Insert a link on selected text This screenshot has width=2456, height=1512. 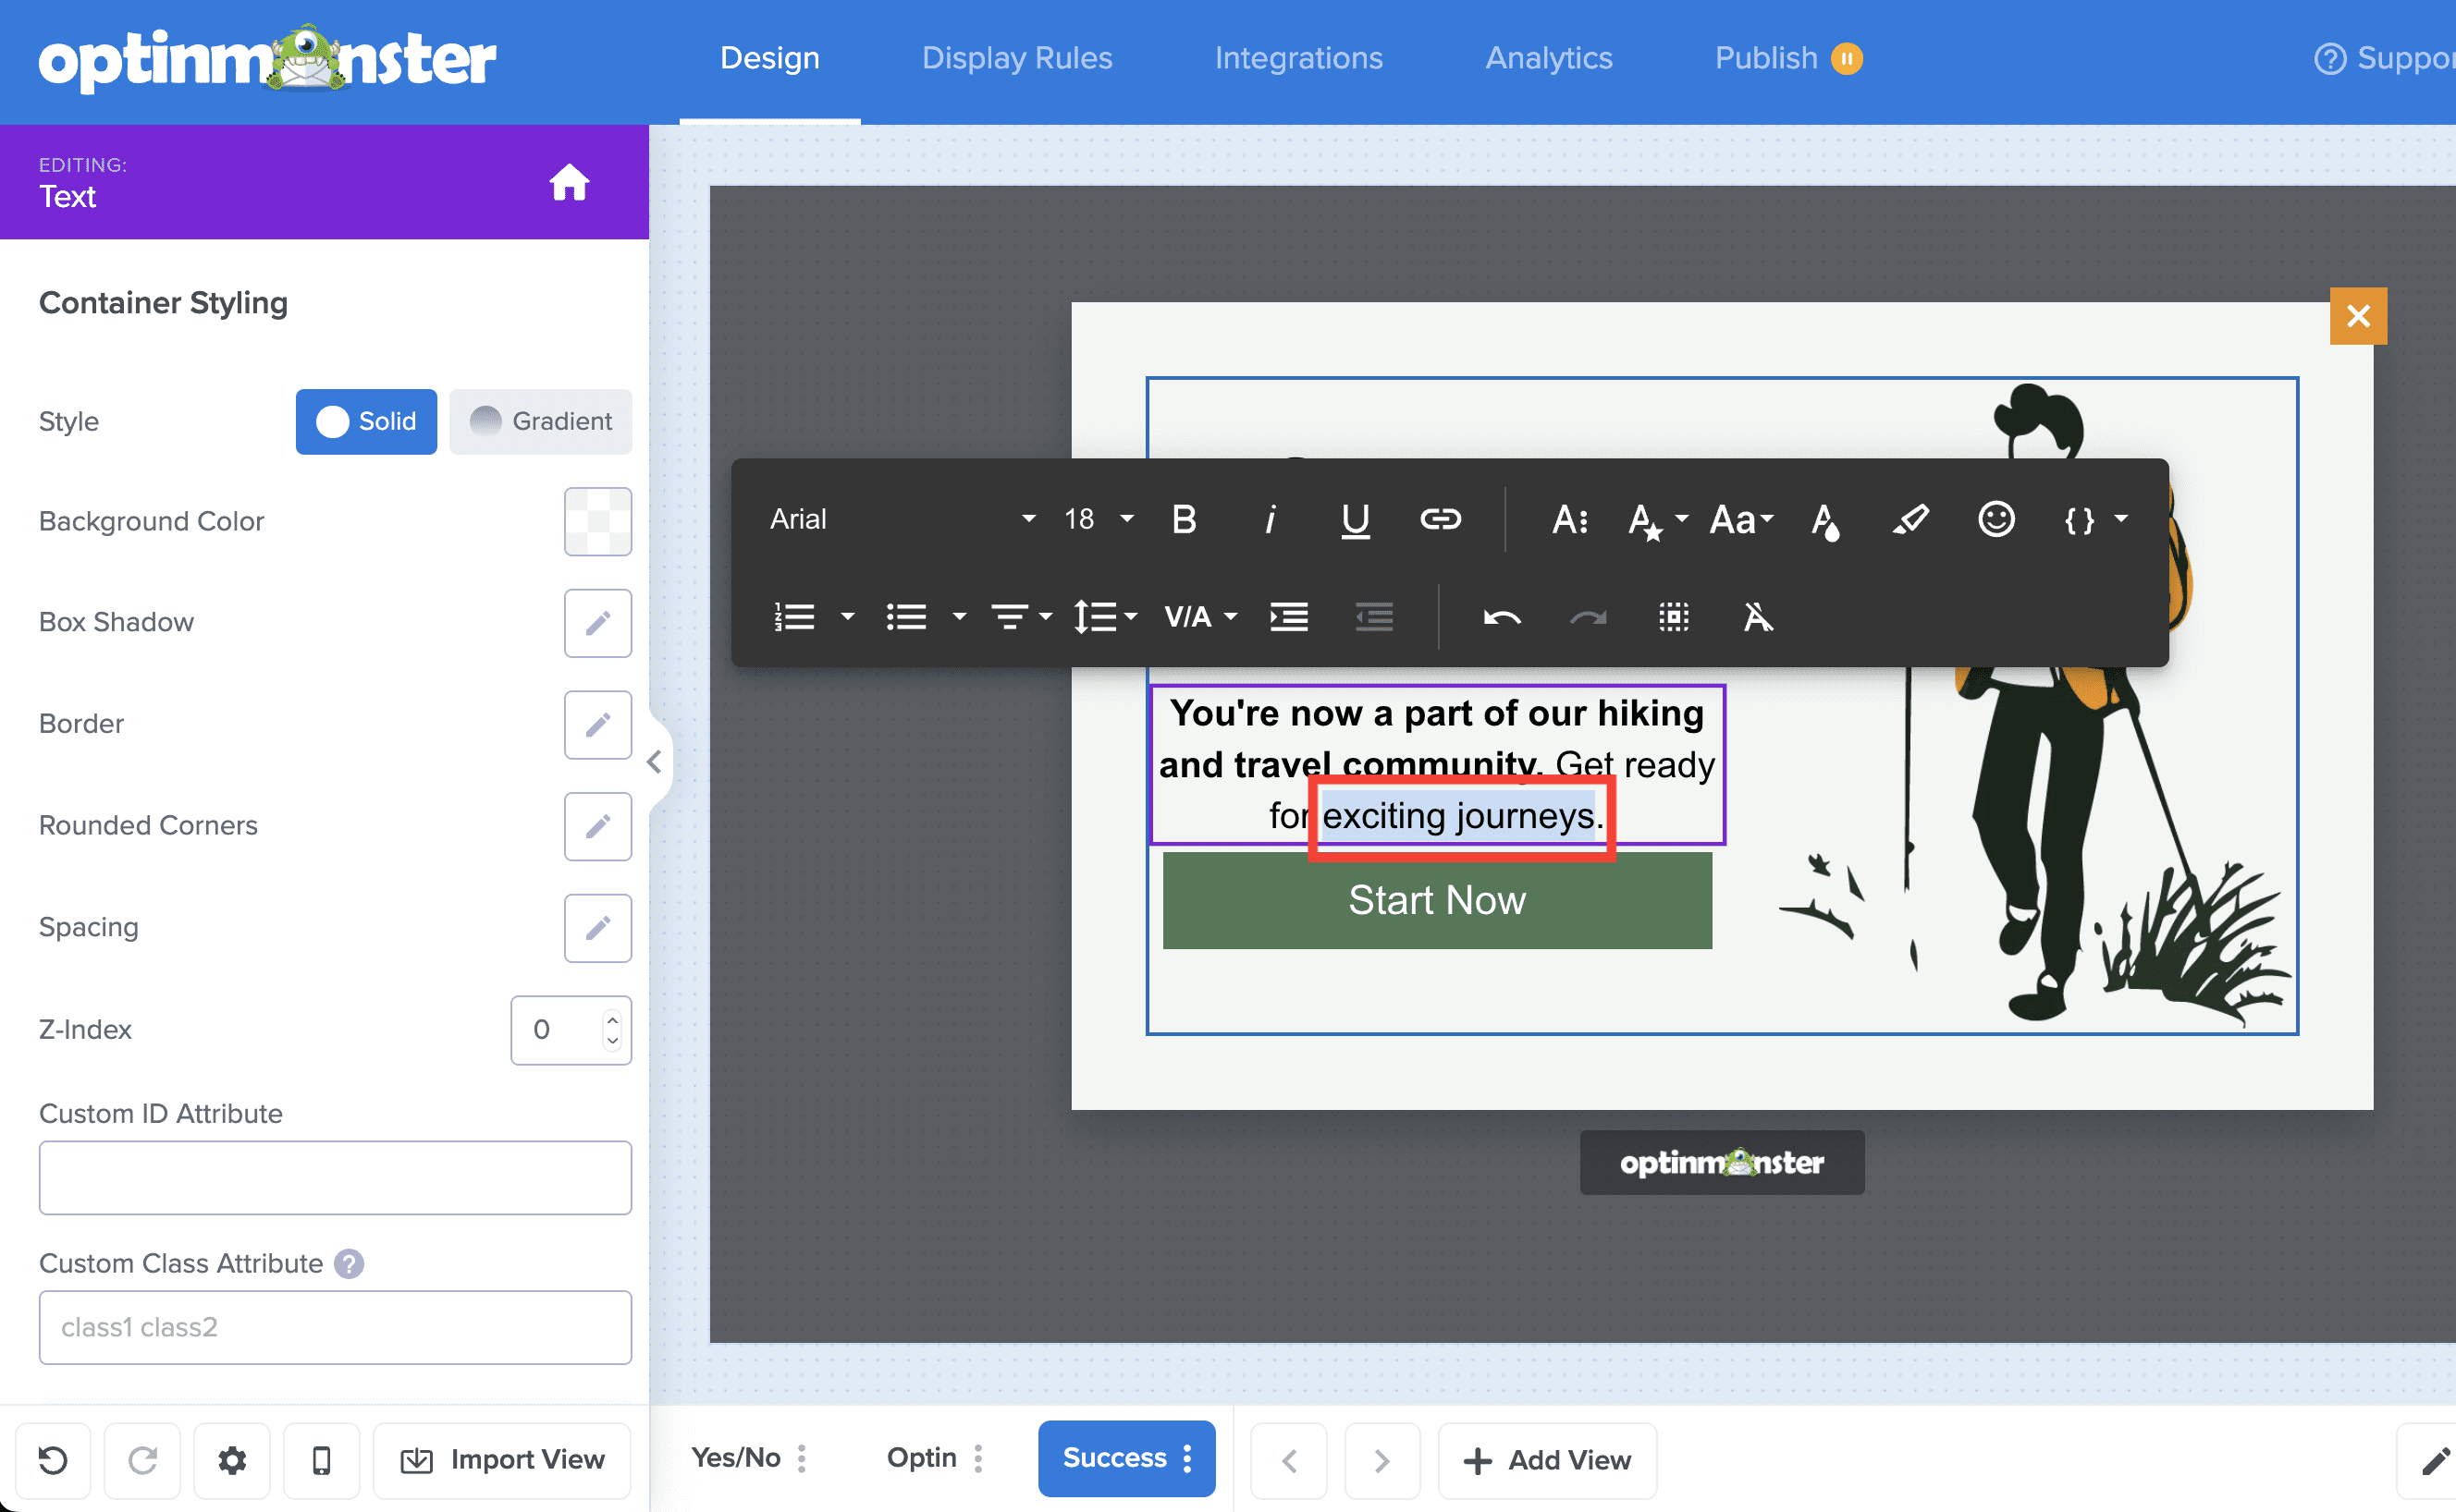pyautogui.click(x=1441, y=519)
